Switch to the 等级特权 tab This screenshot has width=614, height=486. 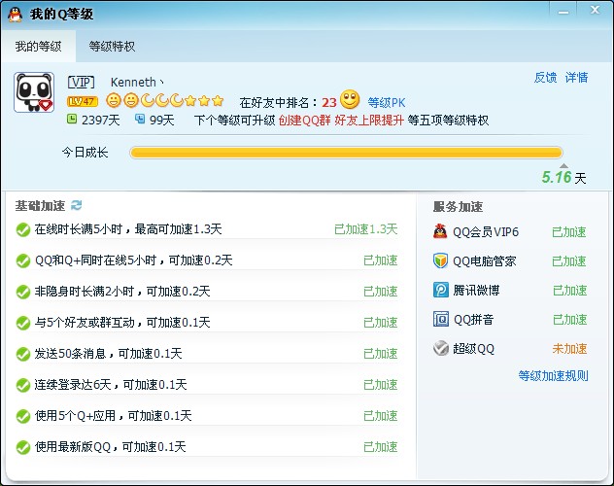pyautogui.click(x=112, y=47)
